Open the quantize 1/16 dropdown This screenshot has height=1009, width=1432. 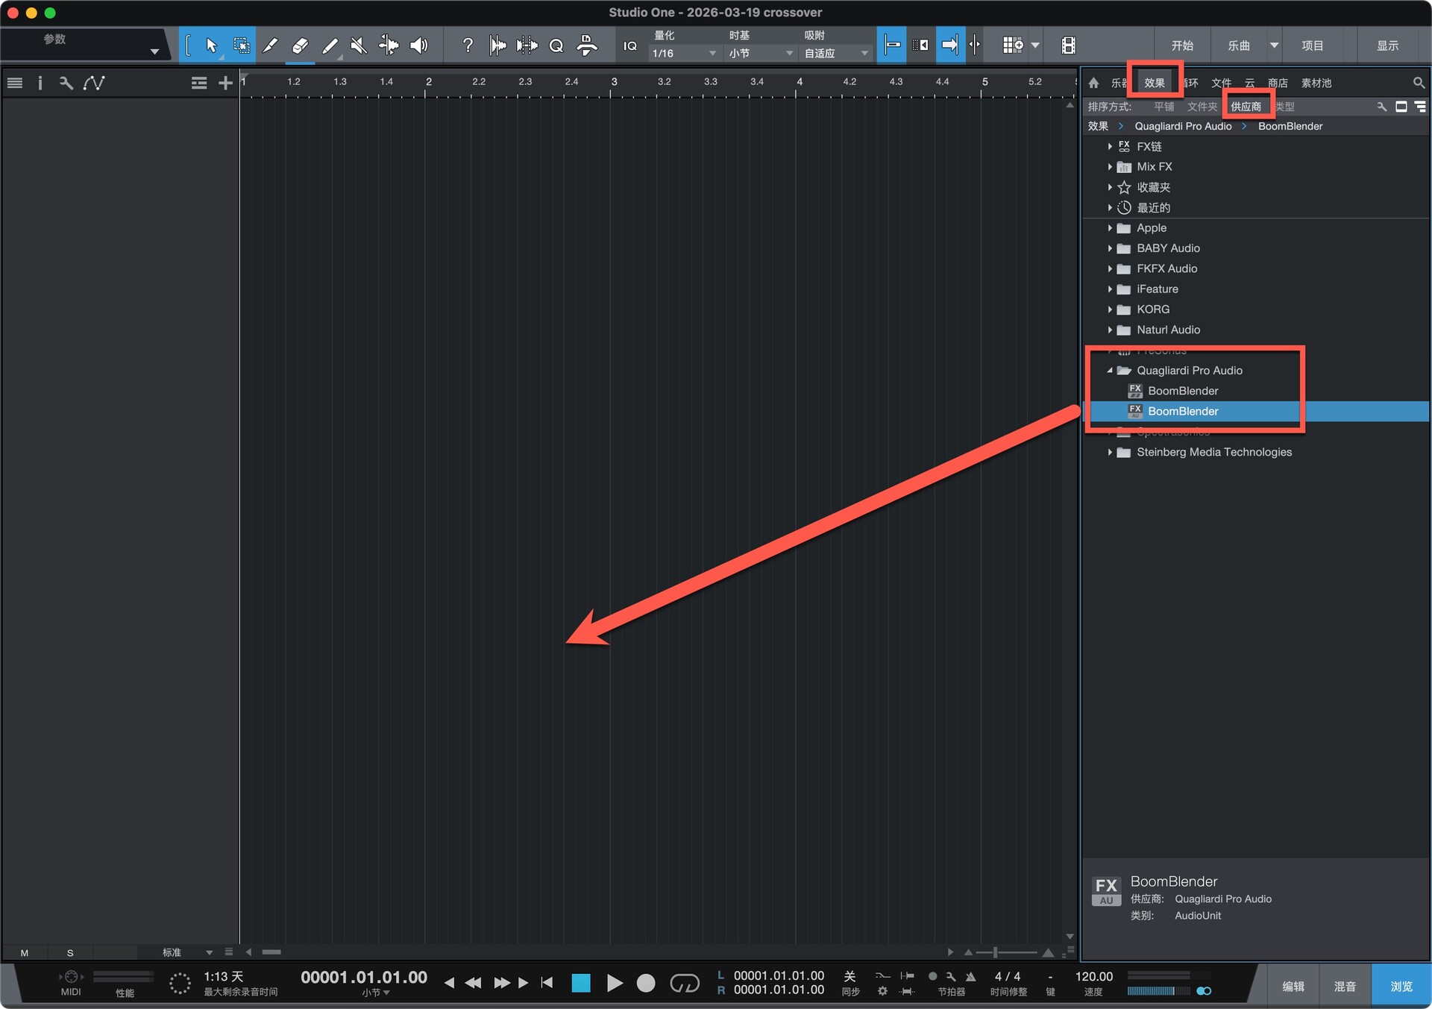pyautogui.click(x=683, y=53)
